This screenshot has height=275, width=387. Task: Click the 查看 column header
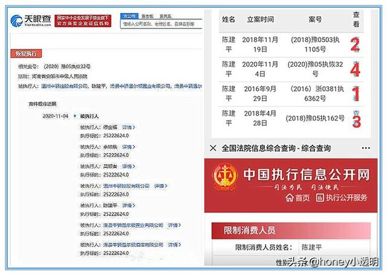(x=356, y=19)
